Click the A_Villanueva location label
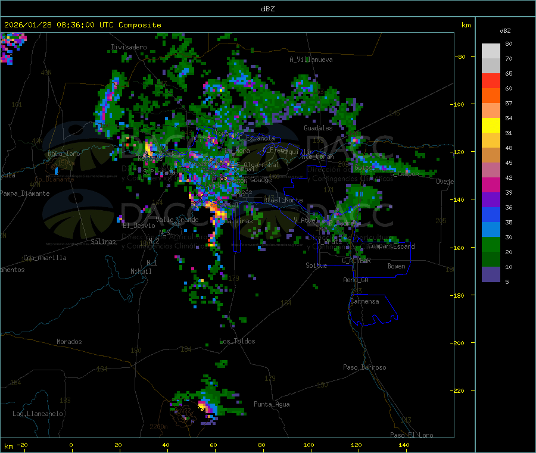The height and width of the screenshot is (453, 536). click(311, 60)
